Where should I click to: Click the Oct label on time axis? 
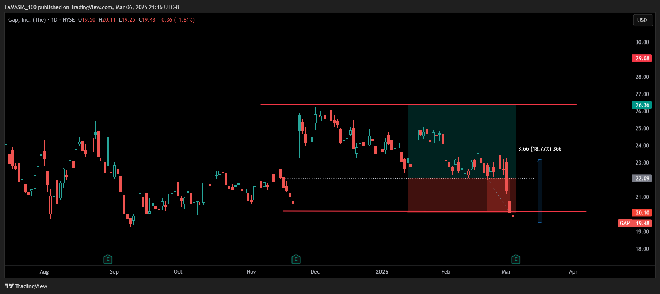pos(178,272)
